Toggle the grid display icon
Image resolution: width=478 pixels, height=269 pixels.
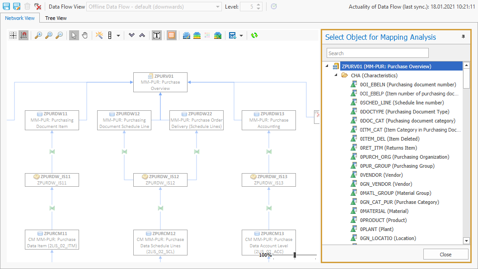click(13, 35)
